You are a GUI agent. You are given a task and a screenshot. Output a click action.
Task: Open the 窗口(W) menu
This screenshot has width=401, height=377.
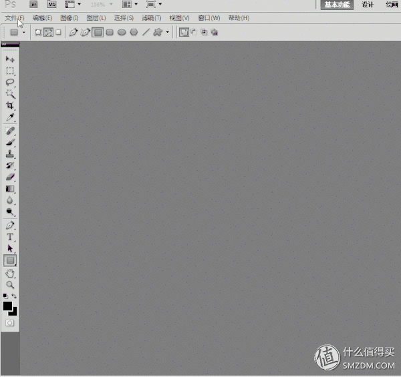tap(209, 18)
